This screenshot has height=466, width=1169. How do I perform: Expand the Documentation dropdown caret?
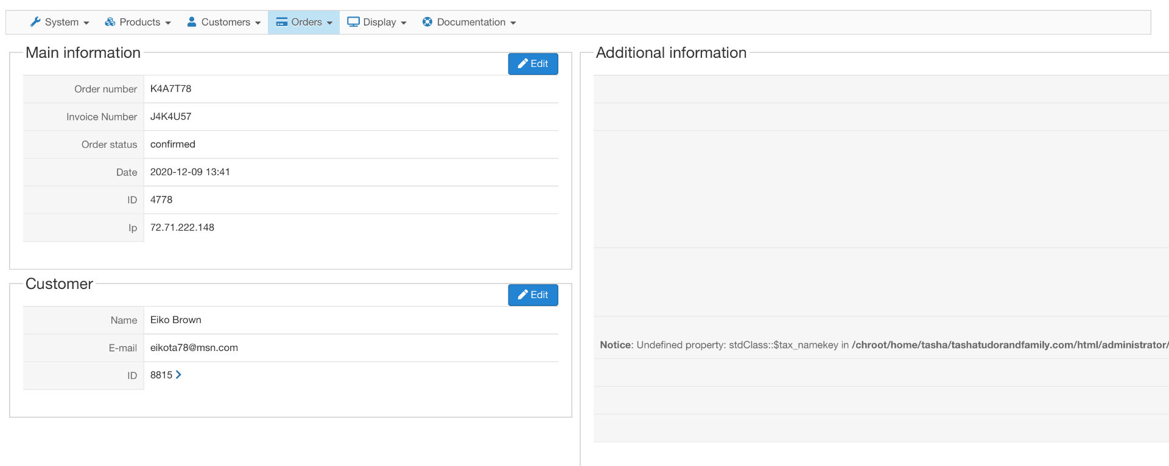[513, 23]
